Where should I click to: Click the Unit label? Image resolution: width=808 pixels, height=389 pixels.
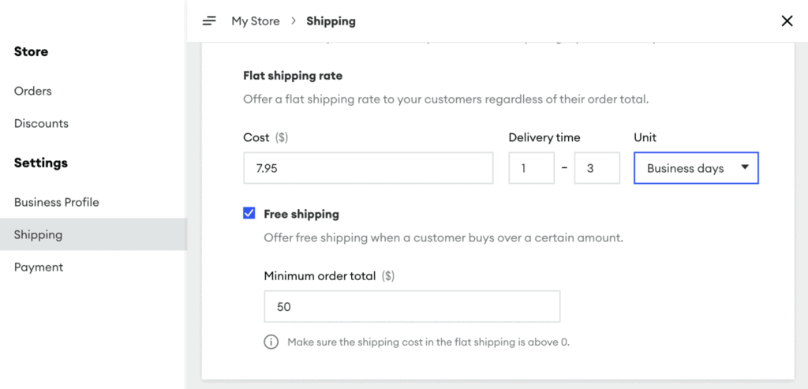click(x=645, y=137)
